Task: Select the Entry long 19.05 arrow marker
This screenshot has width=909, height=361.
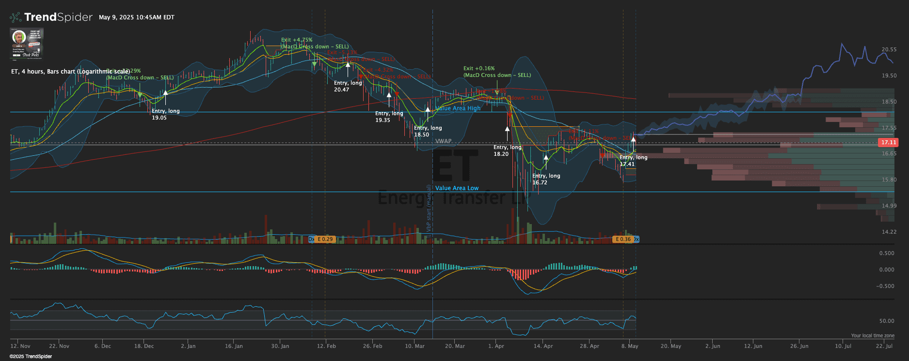Action: [x=166, y=93]
